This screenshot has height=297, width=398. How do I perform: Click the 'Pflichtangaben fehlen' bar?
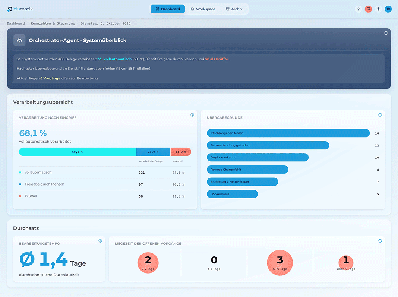coord(288,133)
